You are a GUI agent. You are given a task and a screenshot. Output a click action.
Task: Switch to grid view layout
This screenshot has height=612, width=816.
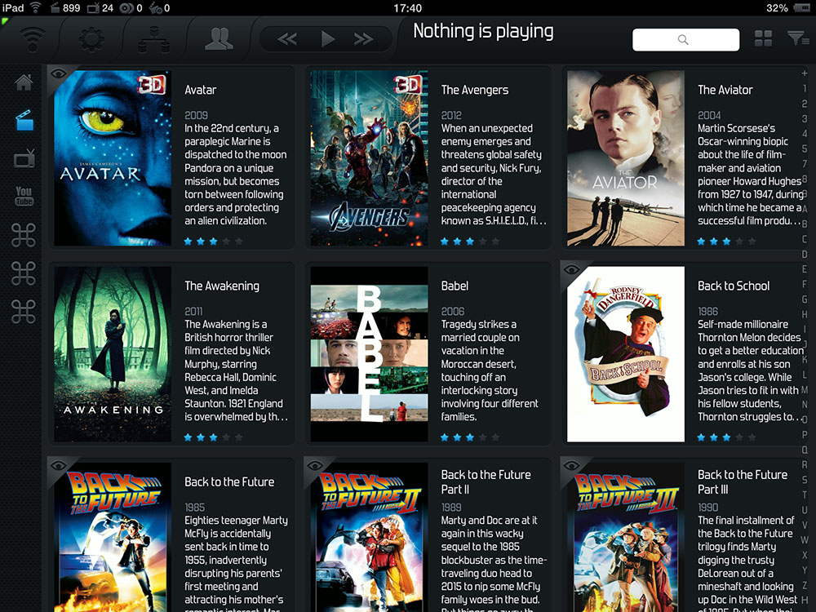tap(763, 38)
